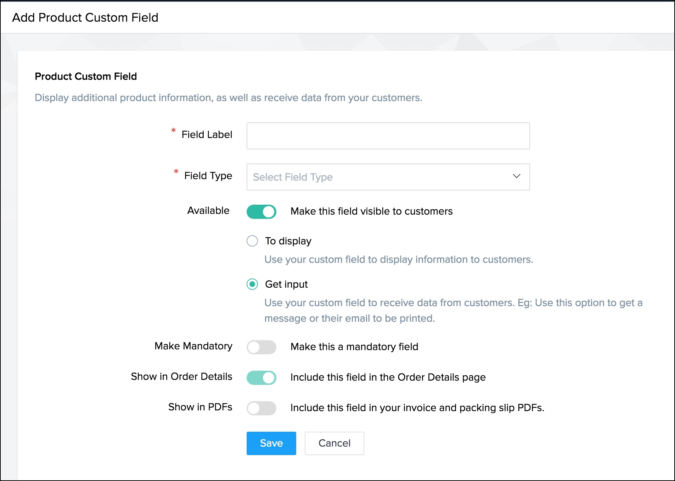Click the invoice and packing slip PDFs description
Viewport: 675px width, 481px height.
[x=417, y=408]
